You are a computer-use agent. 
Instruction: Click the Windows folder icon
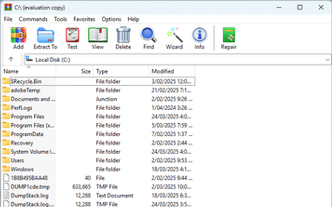click(6, 169)
